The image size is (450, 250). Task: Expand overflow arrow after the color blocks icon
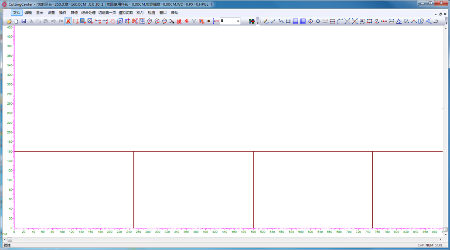[x=257, y=22]
